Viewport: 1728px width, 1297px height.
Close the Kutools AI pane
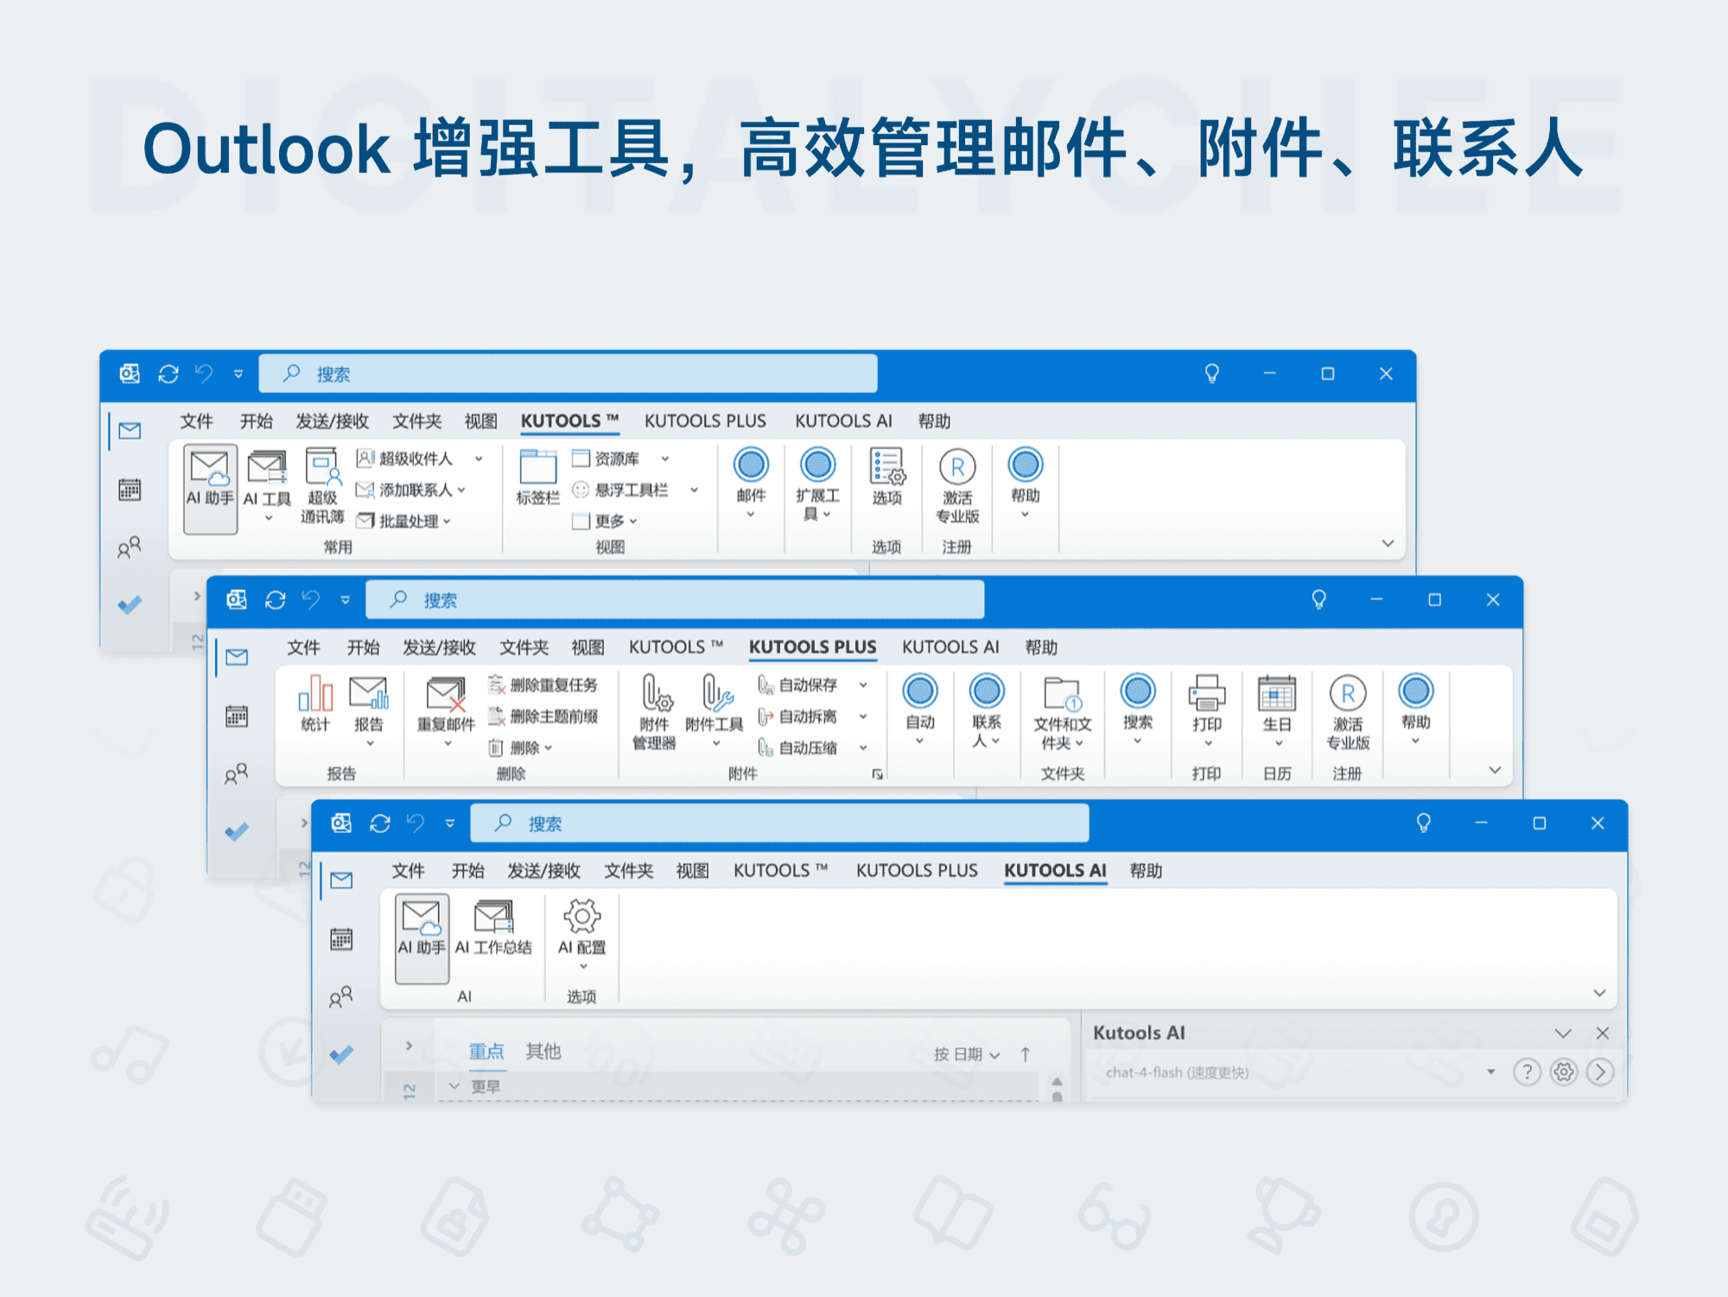point(1603,1033)
